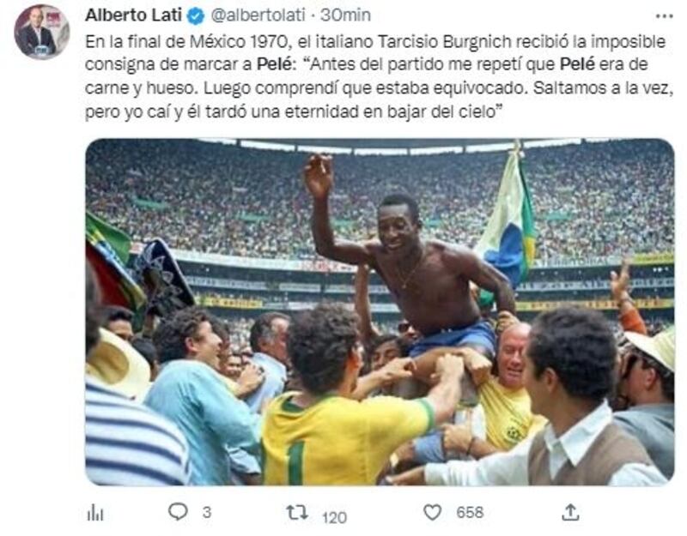Screen dimensions: 687x536
Task: View tweet analytics bar chart icon
Action: tap(95, 512)
